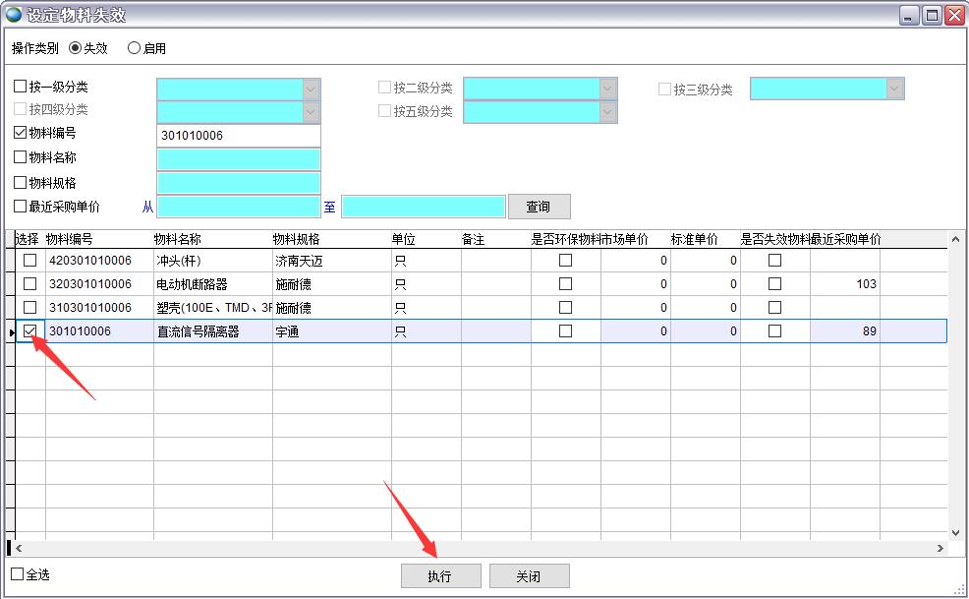This screenshot has height=599, width=969.
Task: Select the 失效 radio button
Action: (x=75, y=47)
